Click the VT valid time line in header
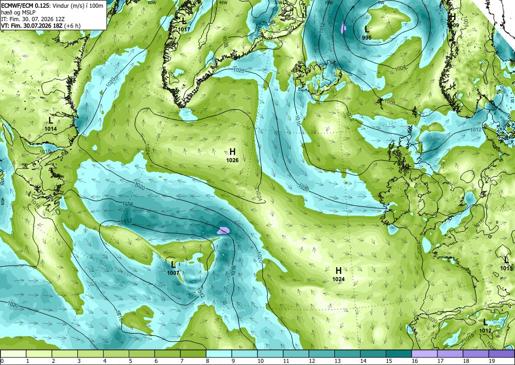 point(41,26)
